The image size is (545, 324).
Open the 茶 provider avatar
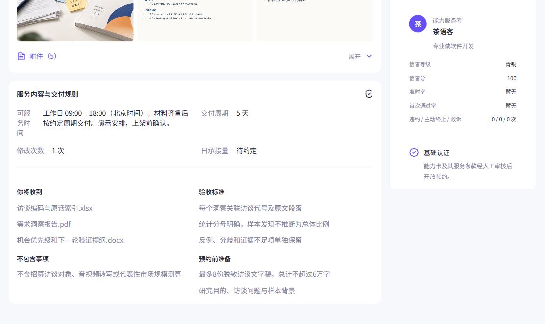pos(418,24)
